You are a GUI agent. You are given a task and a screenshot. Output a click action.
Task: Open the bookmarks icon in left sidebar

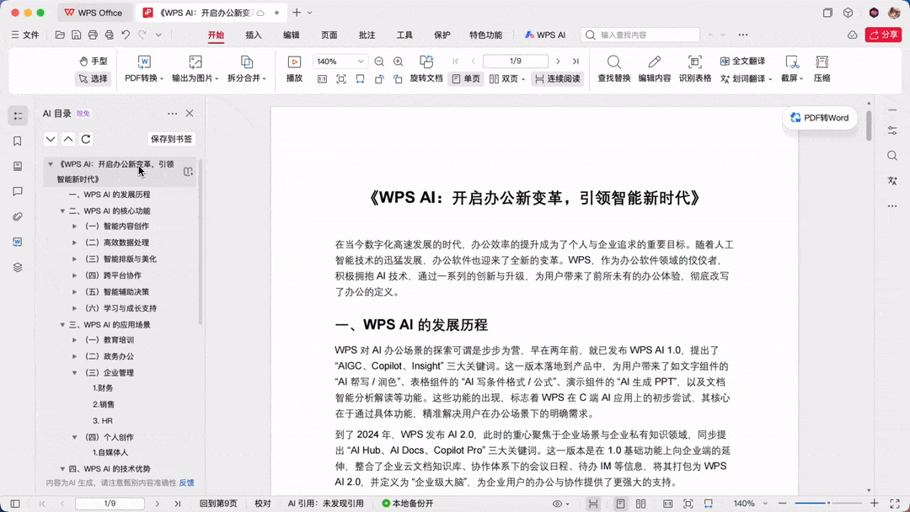point(18,141)
